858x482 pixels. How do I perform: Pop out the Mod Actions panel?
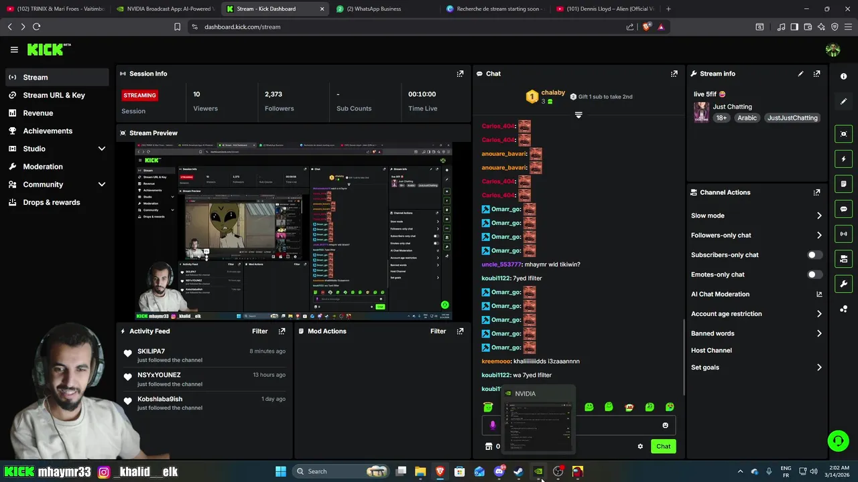pos(460,331)
